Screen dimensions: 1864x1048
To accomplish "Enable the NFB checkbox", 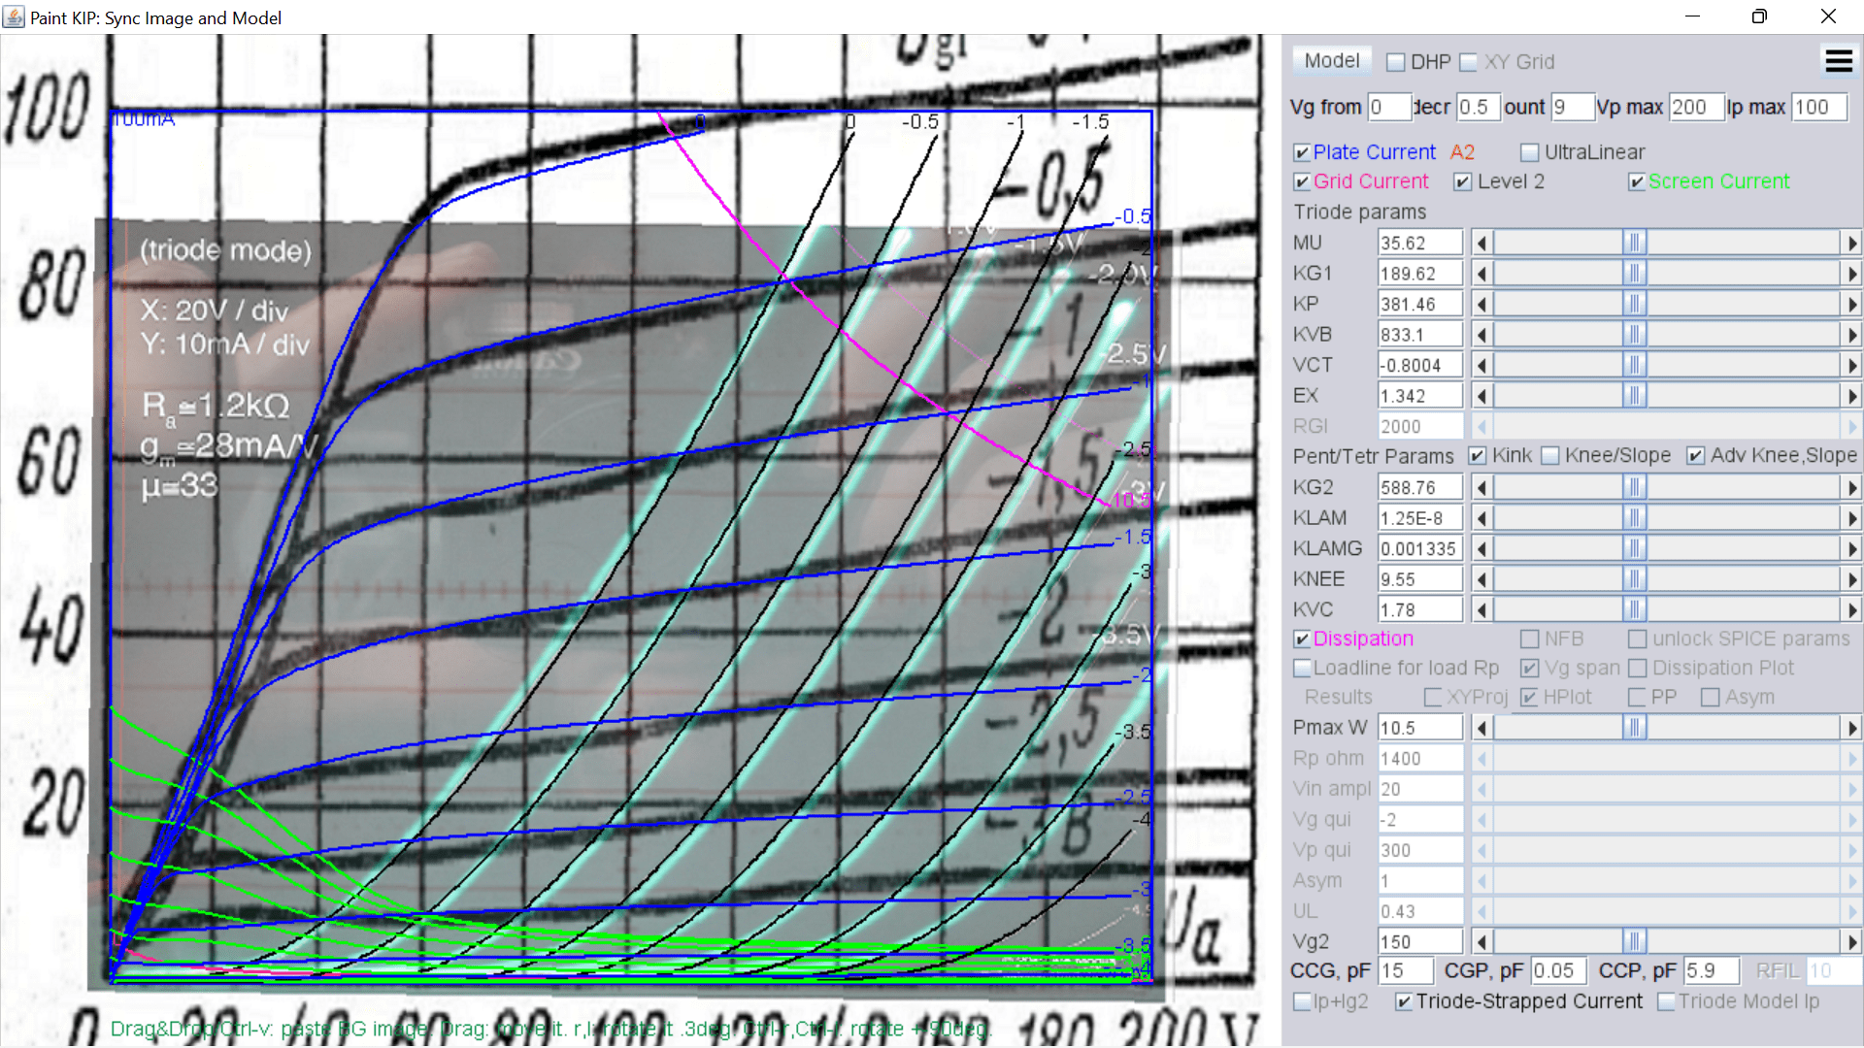I will [1529, 639].
